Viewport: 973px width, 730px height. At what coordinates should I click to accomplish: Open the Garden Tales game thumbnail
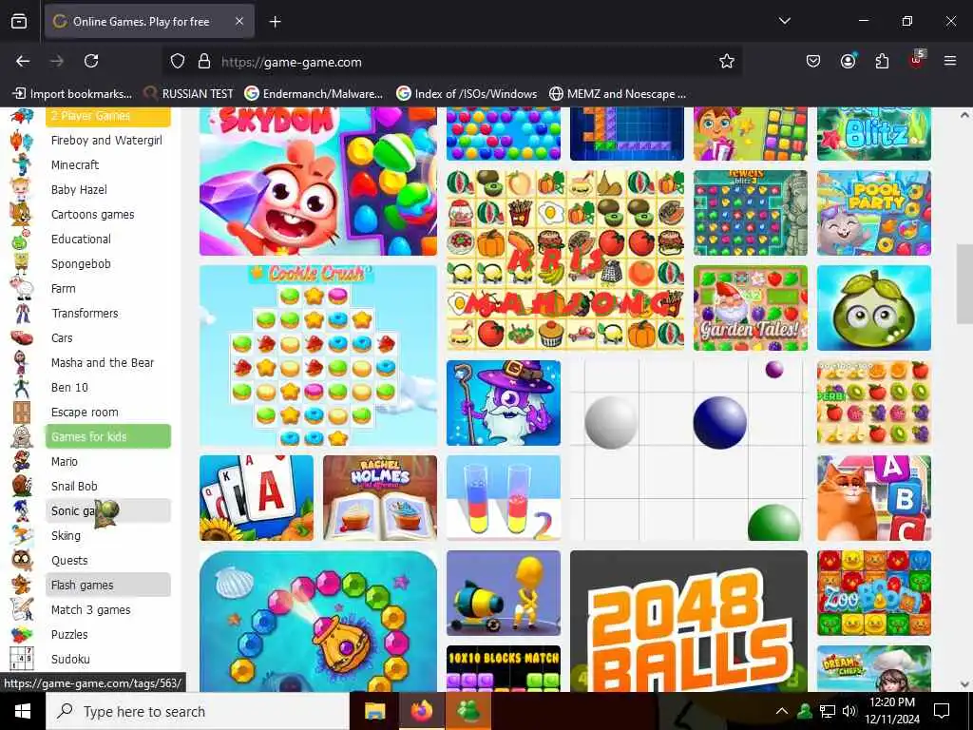[x=751, y=308]
